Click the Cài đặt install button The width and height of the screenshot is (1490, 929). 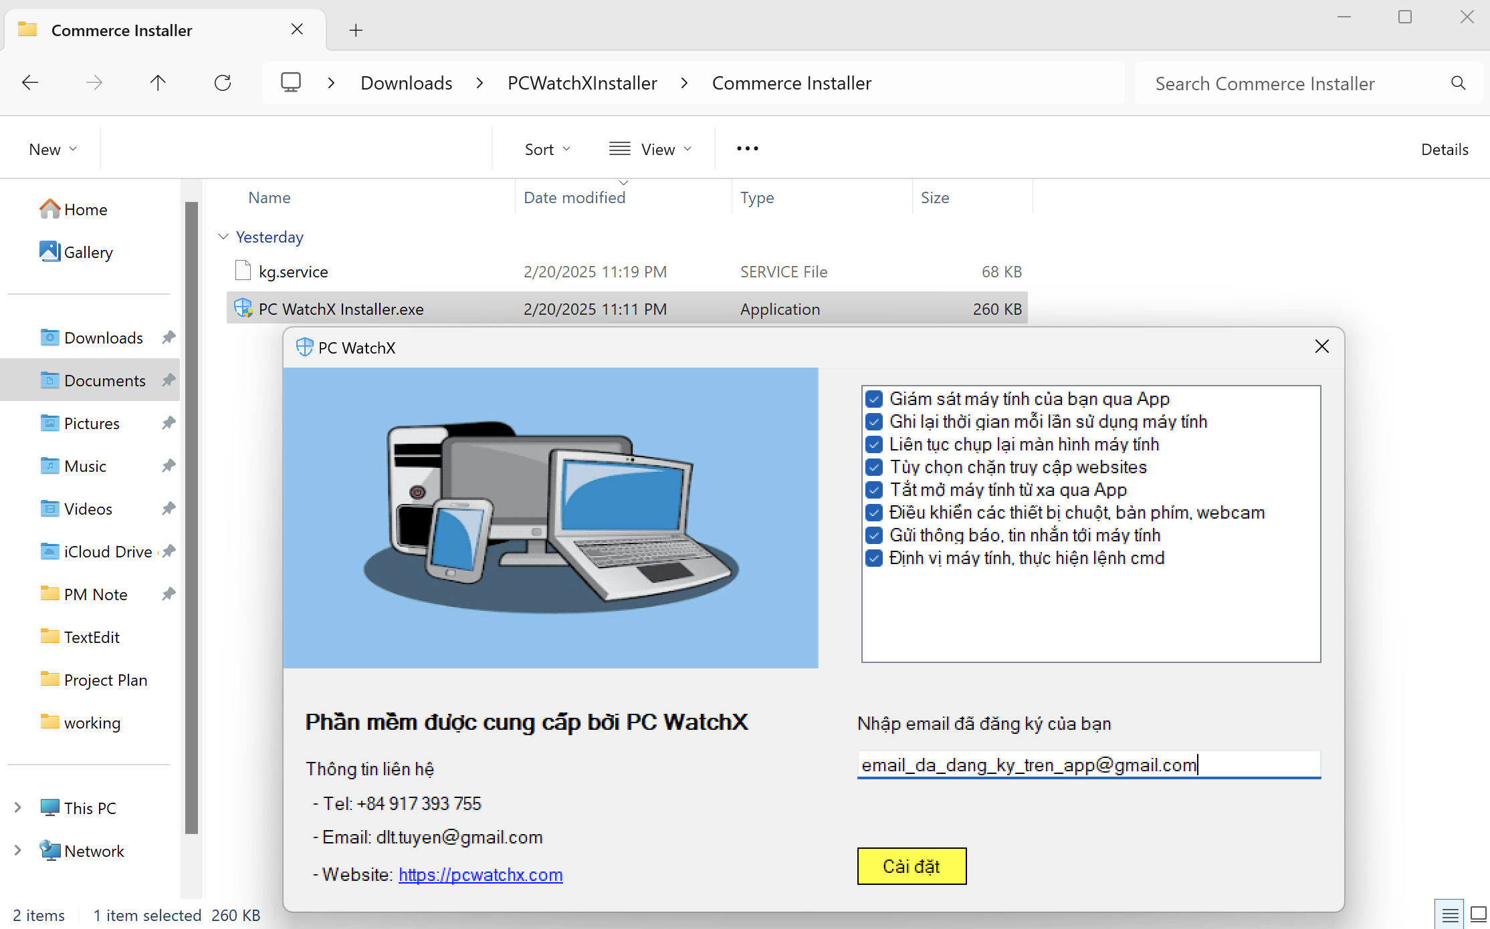pyautogui.click(x=912, y=866)
